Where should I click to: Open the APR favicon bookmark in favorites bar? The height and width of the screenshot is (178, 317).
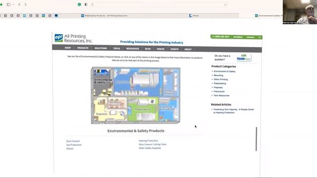pos(44,15)
